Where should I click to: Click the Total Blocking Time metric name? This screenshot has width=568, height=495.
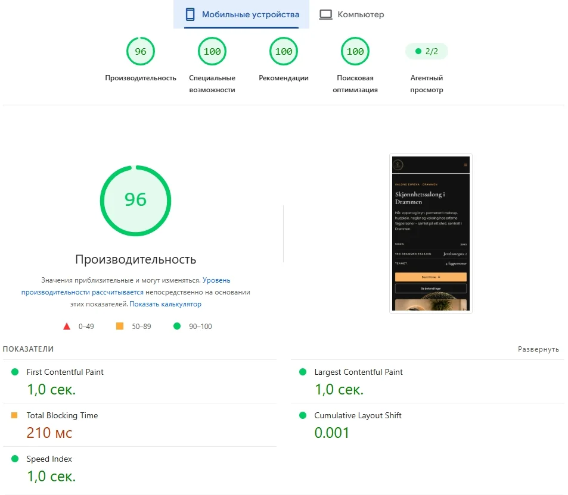[62, 415]
